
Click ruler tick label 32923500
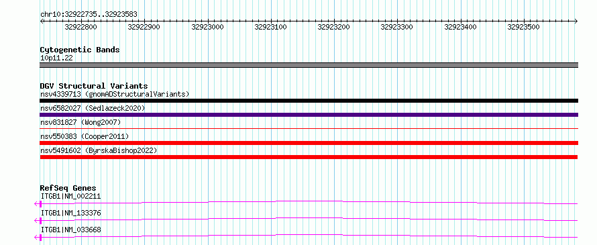(x=523, y=27)
